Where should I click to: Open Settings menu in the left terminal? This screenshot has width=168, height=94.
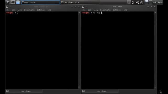pyautogui.click(x=41, y=10)
